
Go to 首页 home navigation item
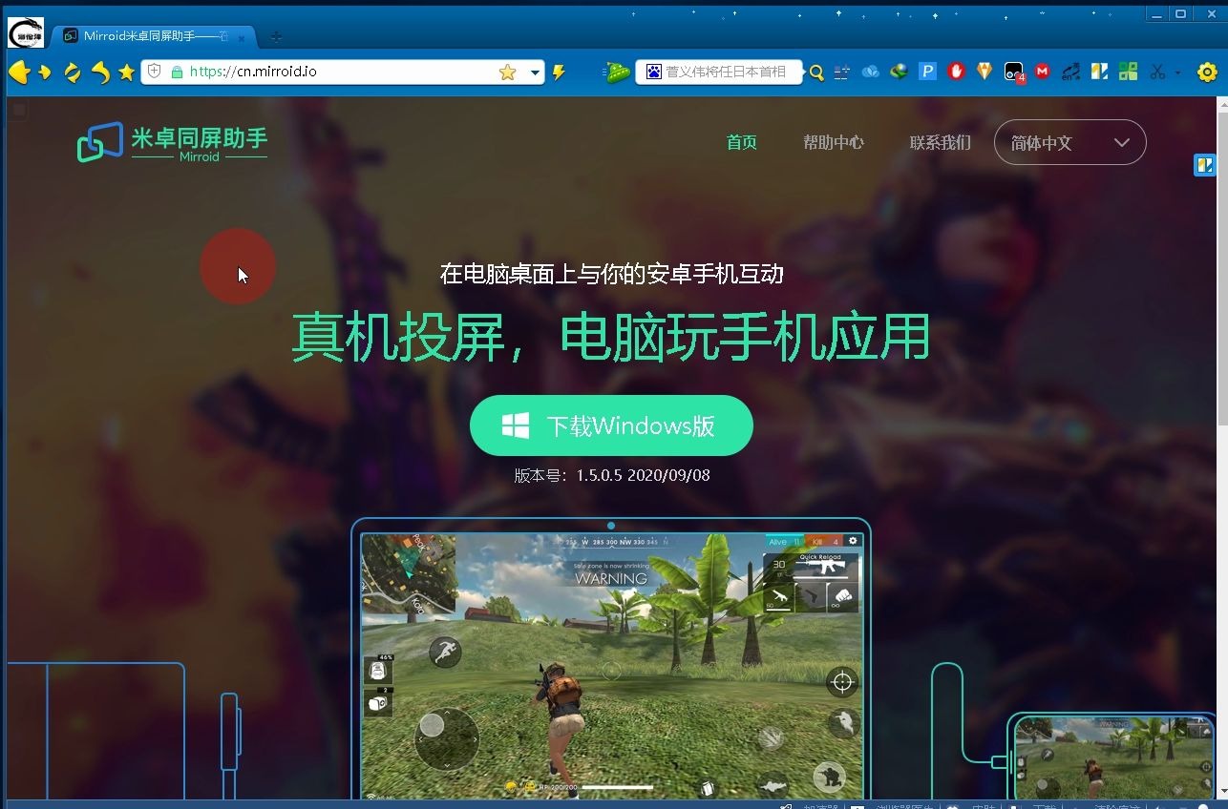point(742,142)
